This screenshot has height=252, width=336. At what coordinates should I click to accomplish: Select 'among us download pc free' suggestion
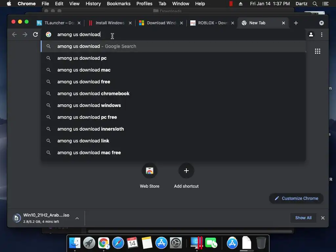(173, 117)
